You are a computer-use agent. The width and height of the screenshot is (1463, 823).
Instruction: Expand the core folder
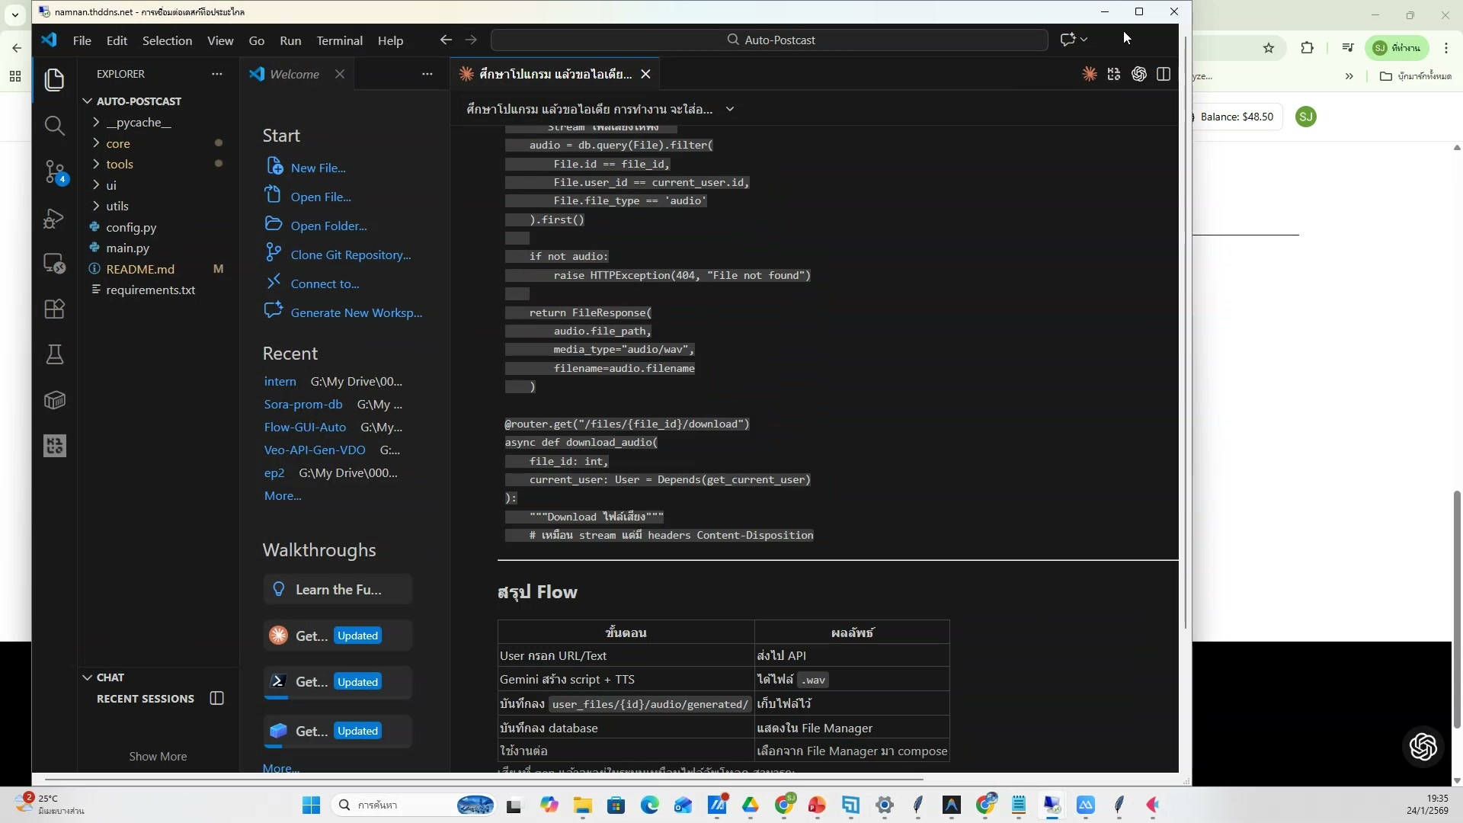[118, 143]
